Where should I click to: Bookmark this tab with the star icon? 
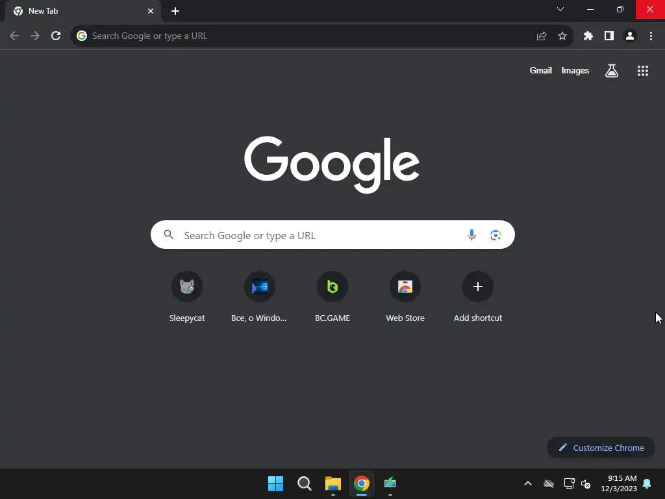tap(562, 36)
